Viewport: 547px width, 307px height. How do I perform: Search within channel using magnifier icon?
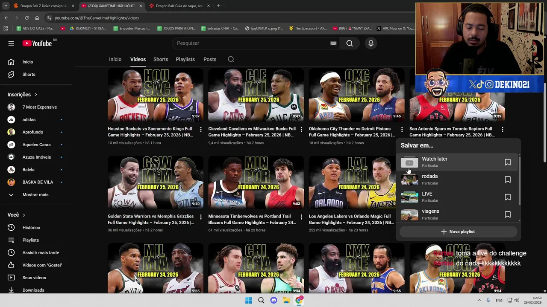pos(231,59)
